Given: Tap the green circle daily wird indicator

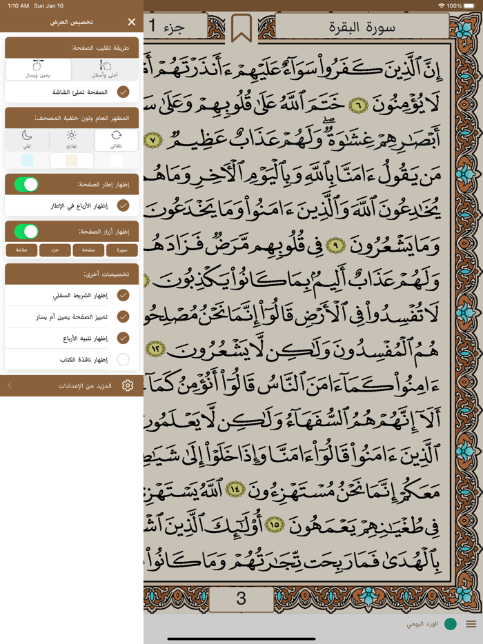Looking at the screenshot, I should tap(451, 624).
